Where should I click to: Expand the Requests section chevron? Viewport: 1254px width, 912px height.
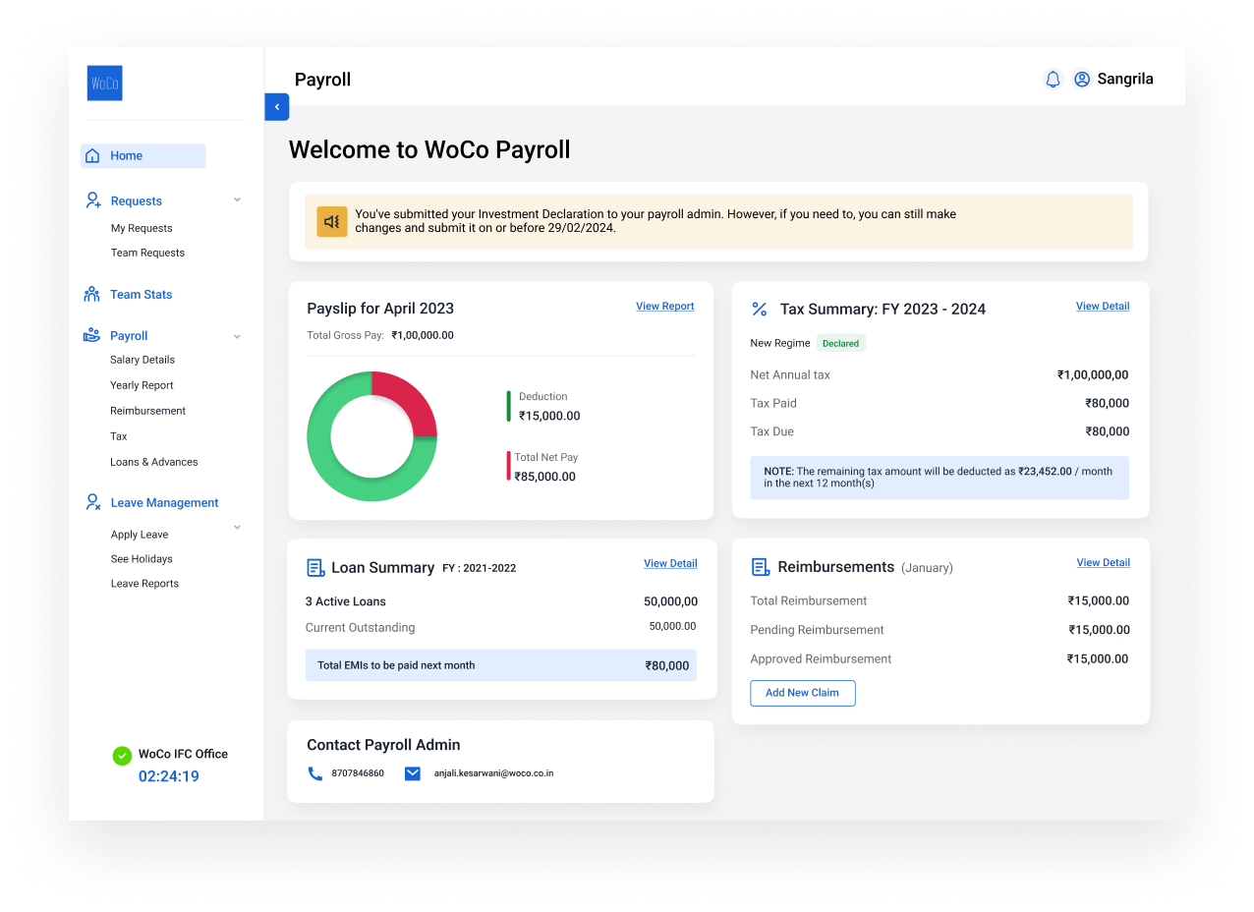click(236, 199)
